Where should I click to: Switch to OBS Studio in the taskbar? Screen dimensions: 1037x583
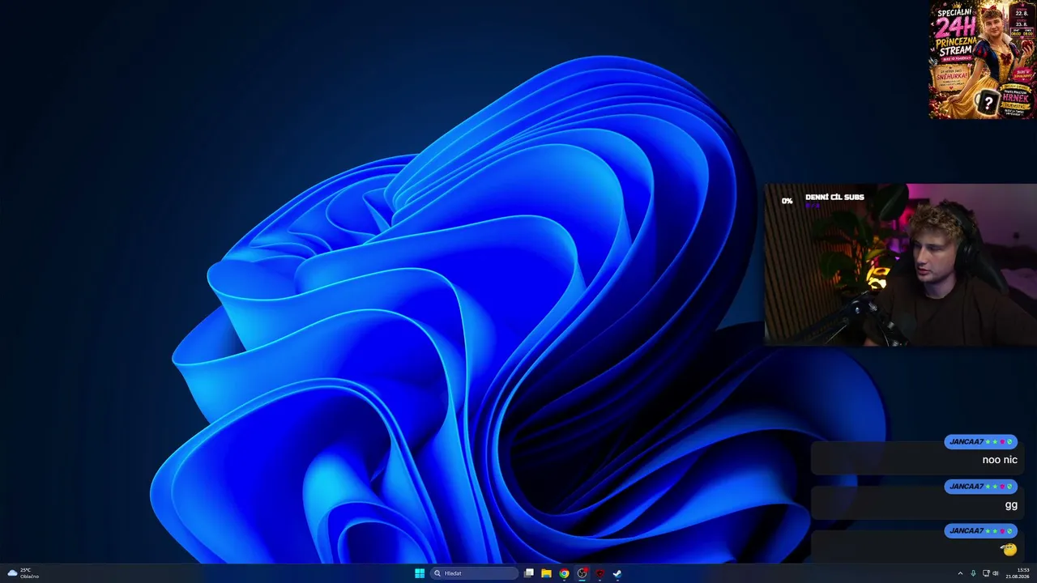tap(582, 573)
